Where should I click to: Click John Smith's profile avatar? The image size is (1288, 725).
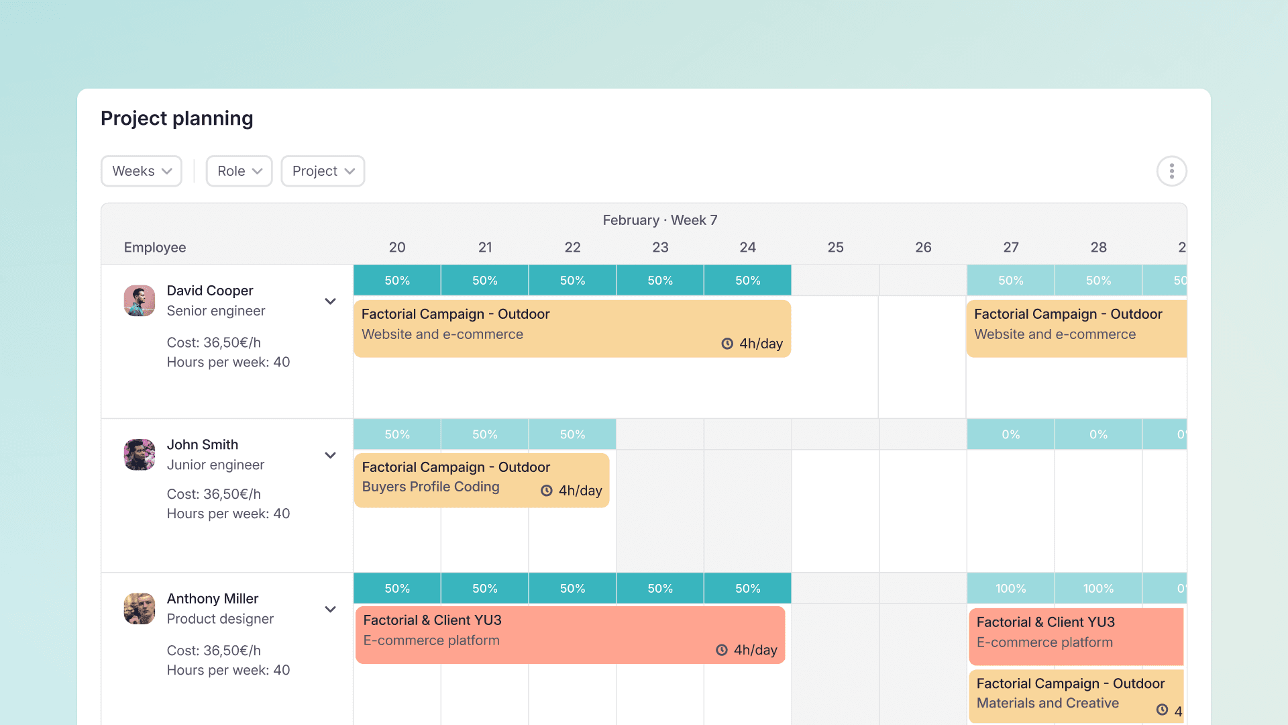[139, 454]
